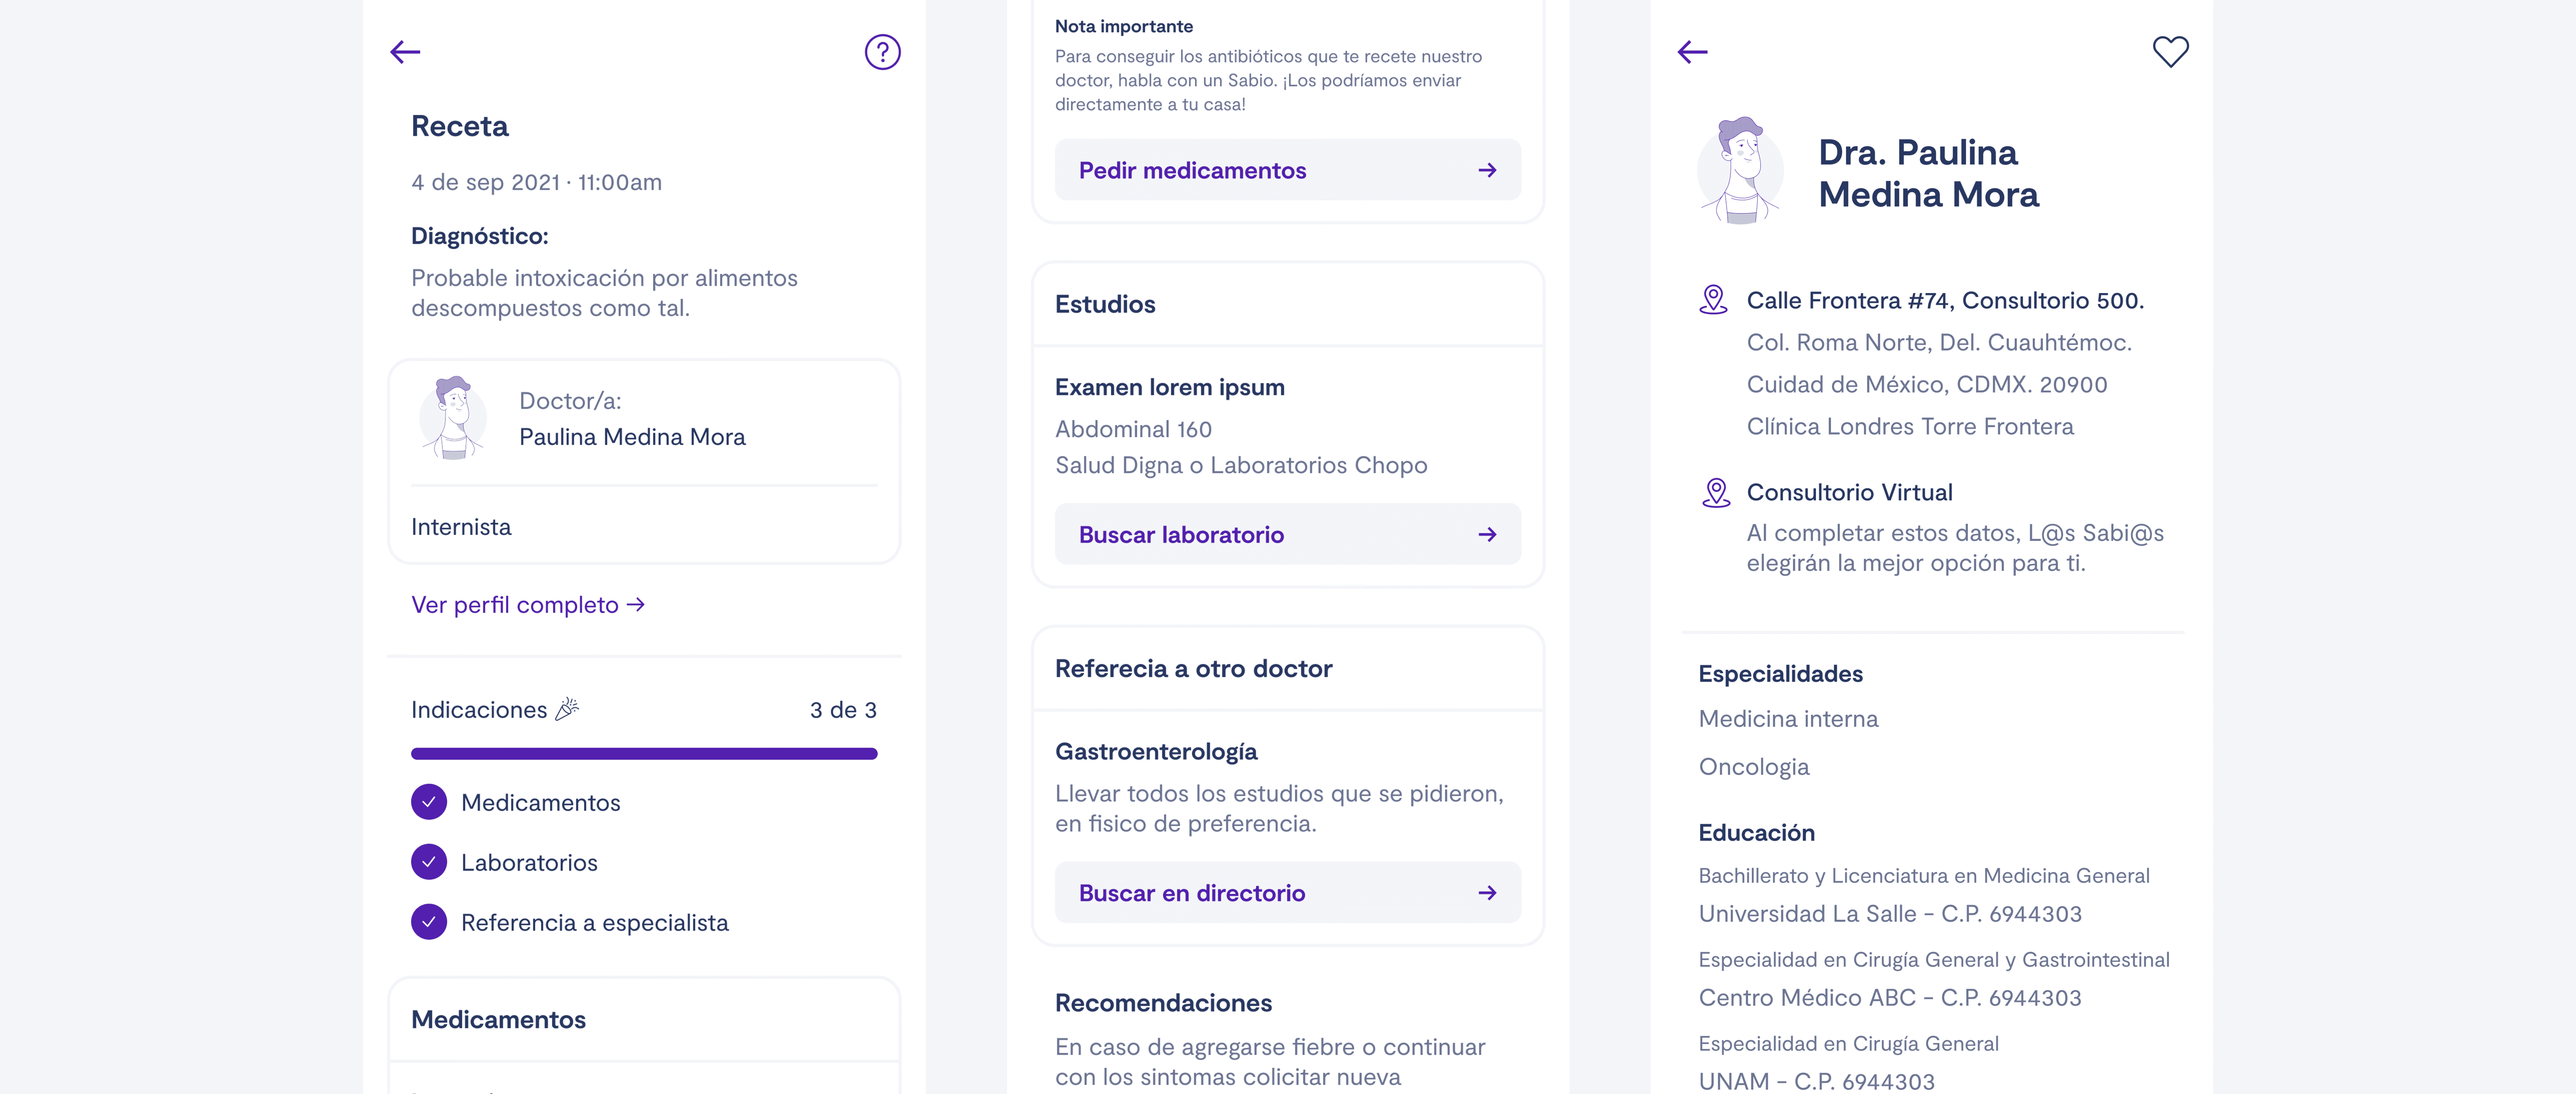Tap the heart favorite icon on the doctor profile
The image size is (2576, 1094).
tap(2170, 52)
